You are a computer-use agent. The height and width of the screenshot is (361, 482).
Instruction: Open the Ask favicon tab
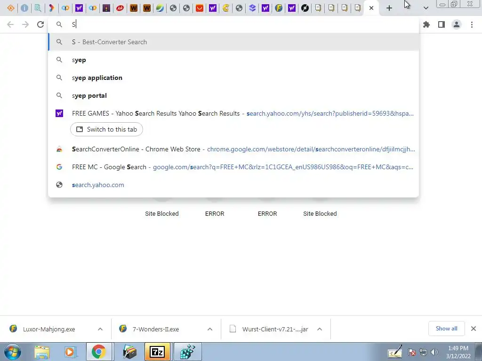(x=120, y=8)
